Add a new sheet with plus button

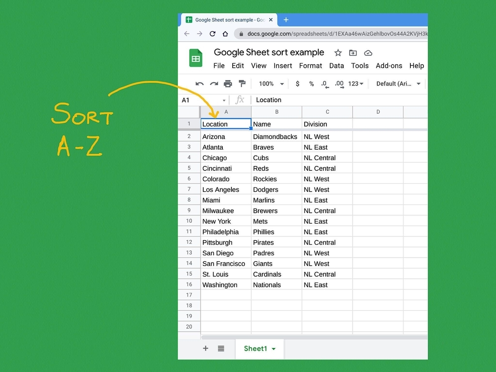pos(205,348)
